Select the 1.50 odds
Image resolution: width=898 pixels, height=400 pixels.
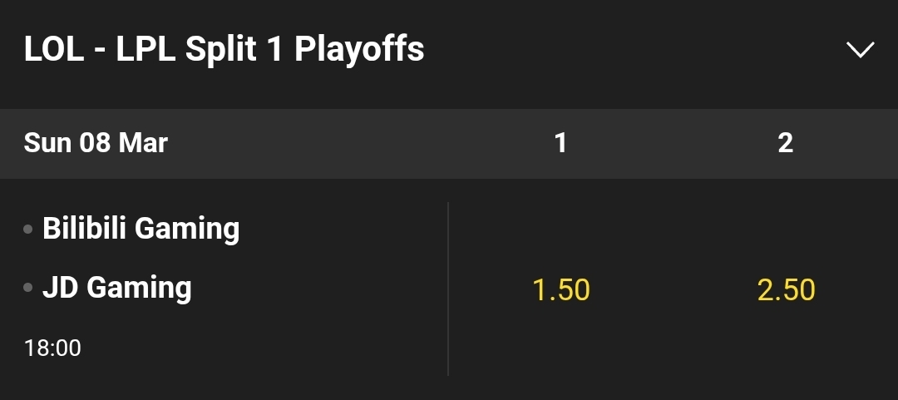(561, 289)
